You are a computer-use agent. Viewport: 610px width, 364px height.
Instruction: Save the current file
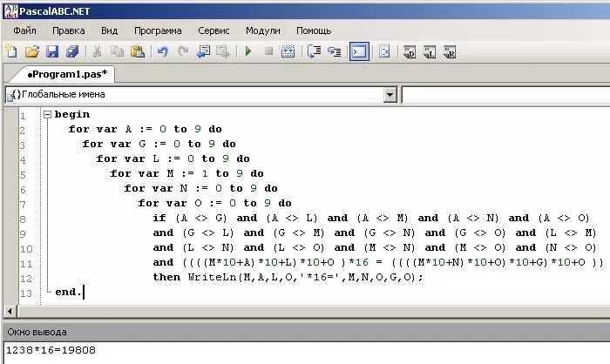coord(52,51)
